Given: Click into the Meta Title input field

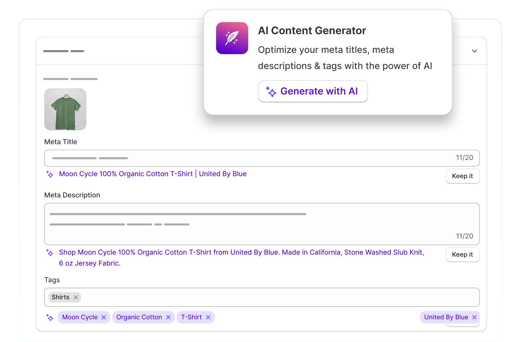Looking at the screenshot, I should pyautogui.click(x=248, y=158).
